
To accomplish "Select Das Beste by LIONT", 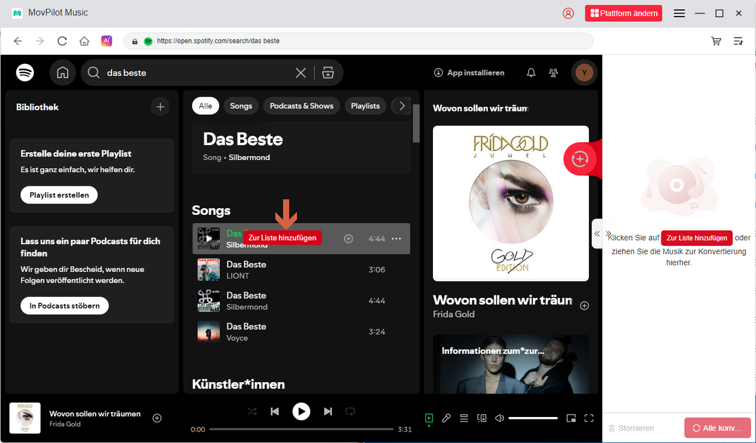I will [301, 270].
